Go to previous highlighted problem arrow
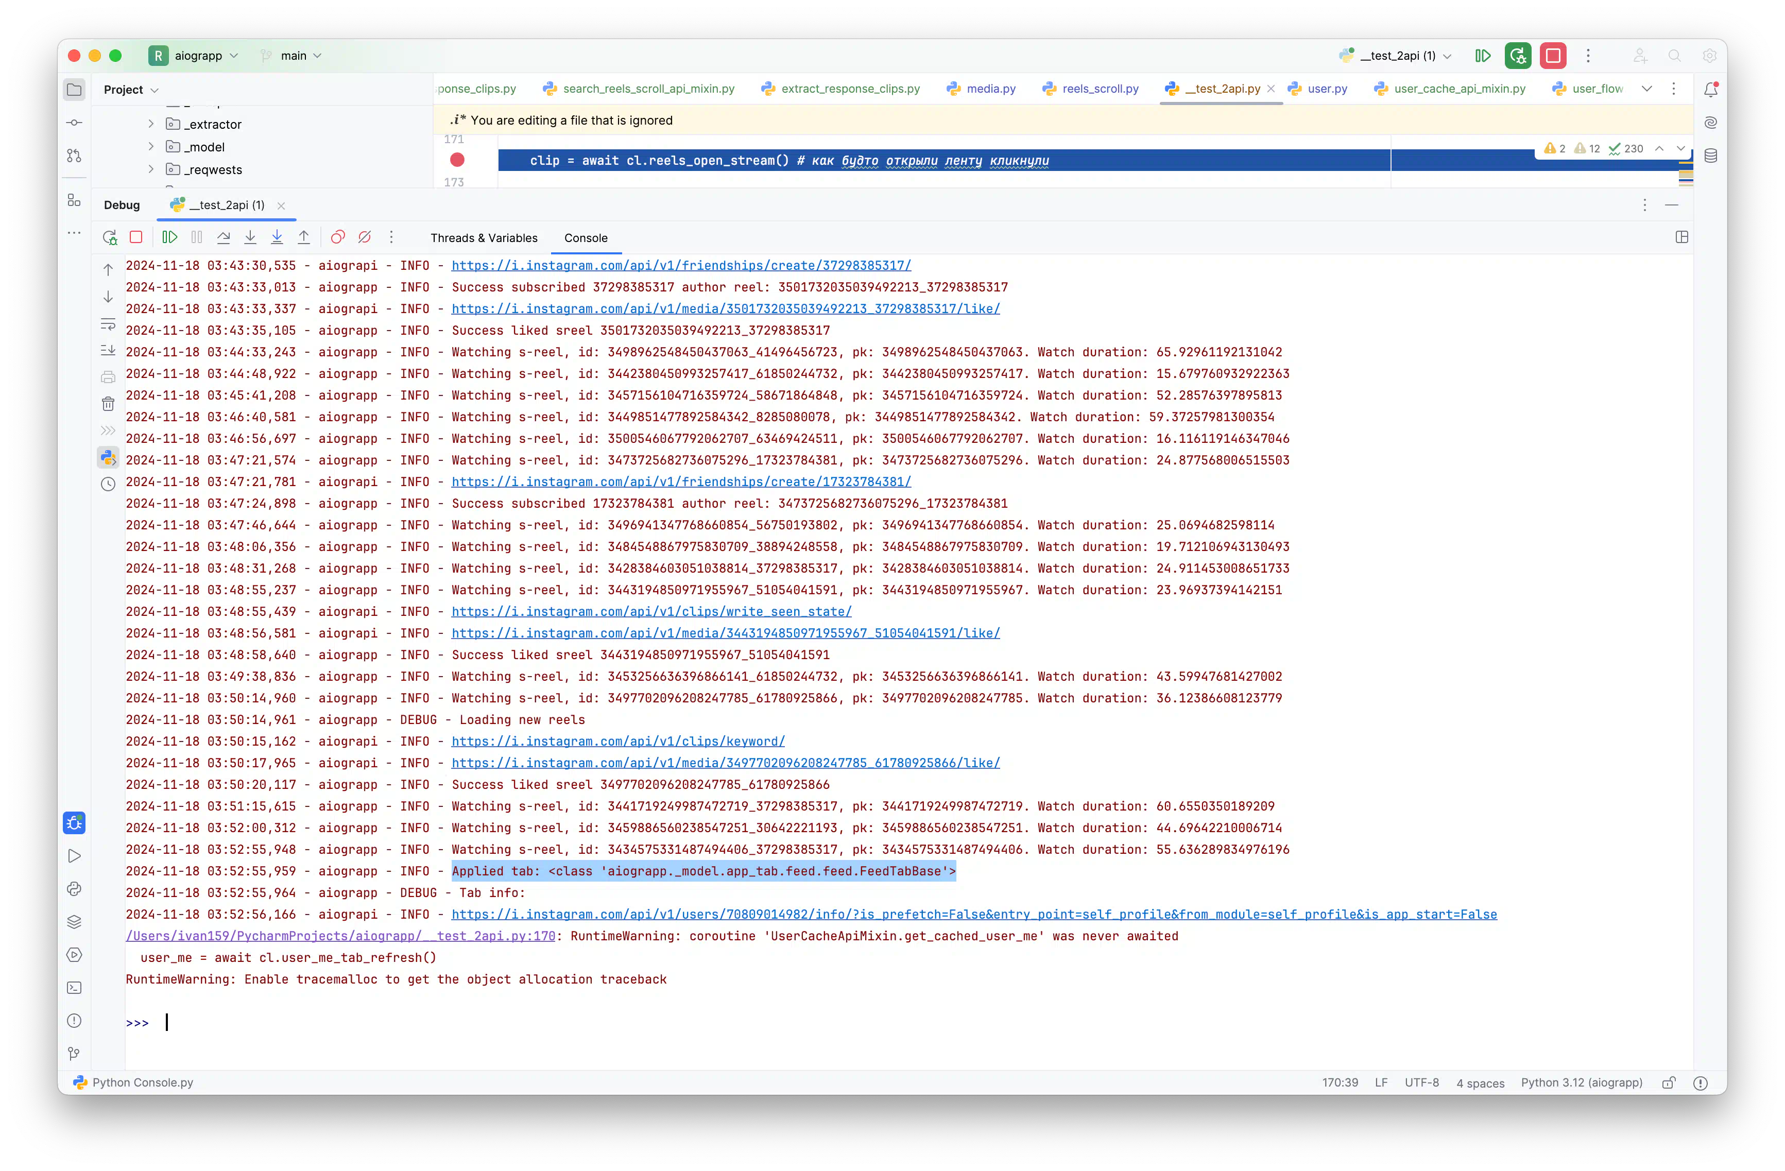1785x1171 pixels. tap(1659, 148)
